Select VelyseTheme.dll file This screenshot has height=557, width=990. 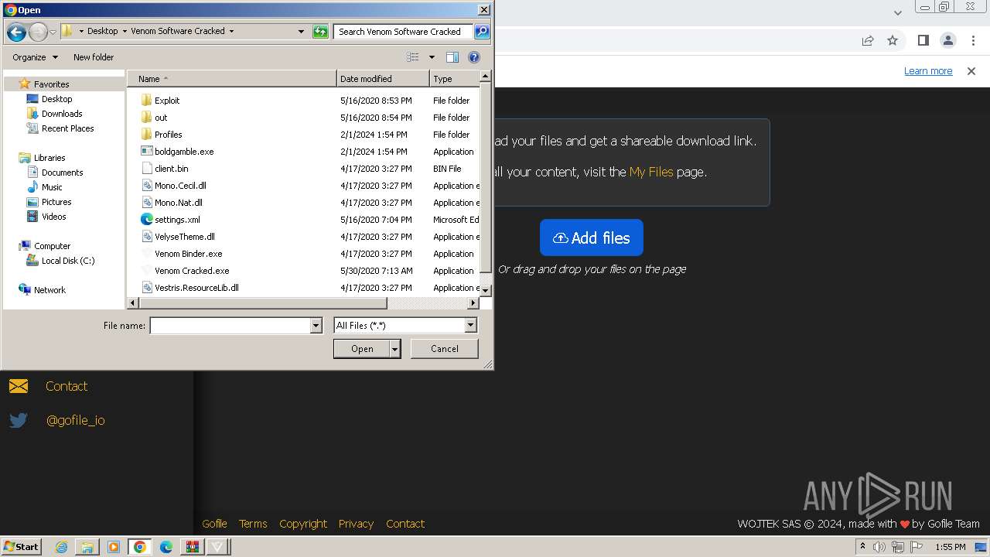pos(184,237)
